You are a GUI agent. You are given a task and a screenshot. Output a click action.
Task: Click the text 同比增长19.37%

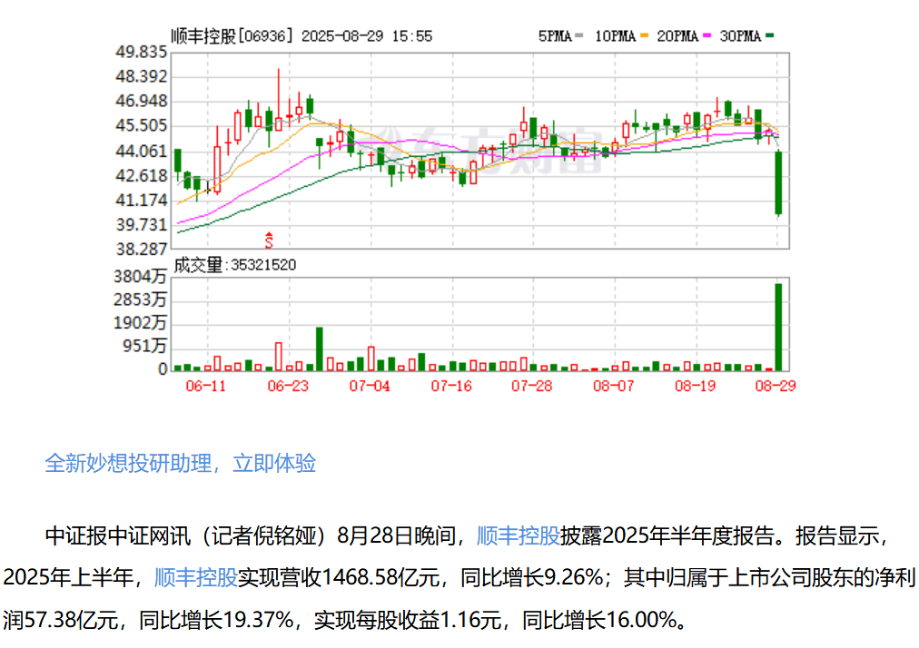pos(216,619)
